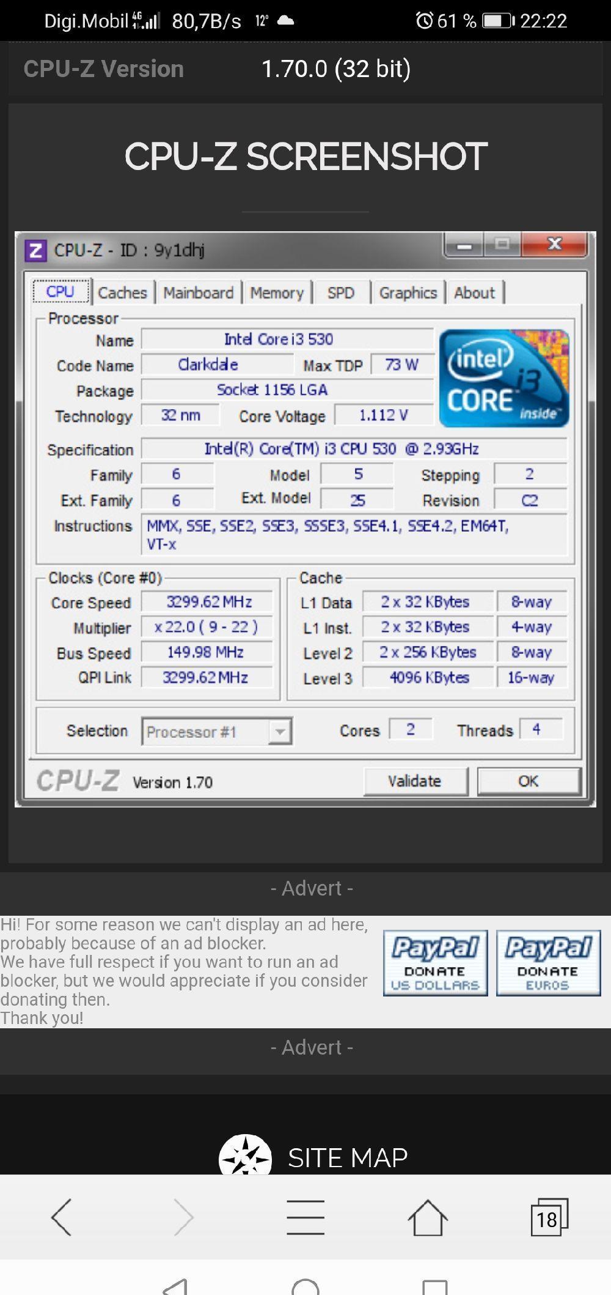Click the Level 3 cache 4096 KBytes value
611x1295 pixels.
[x=428, y=678]
